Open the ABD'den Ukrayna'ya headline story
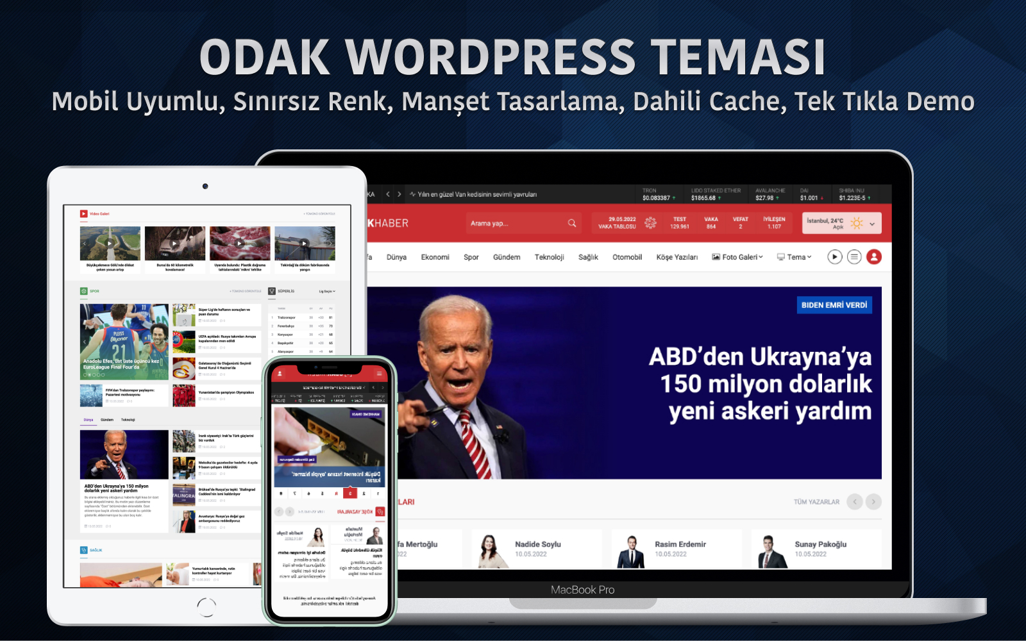The width and height of the screenshot is (1026, 641). tap(761, 384)
